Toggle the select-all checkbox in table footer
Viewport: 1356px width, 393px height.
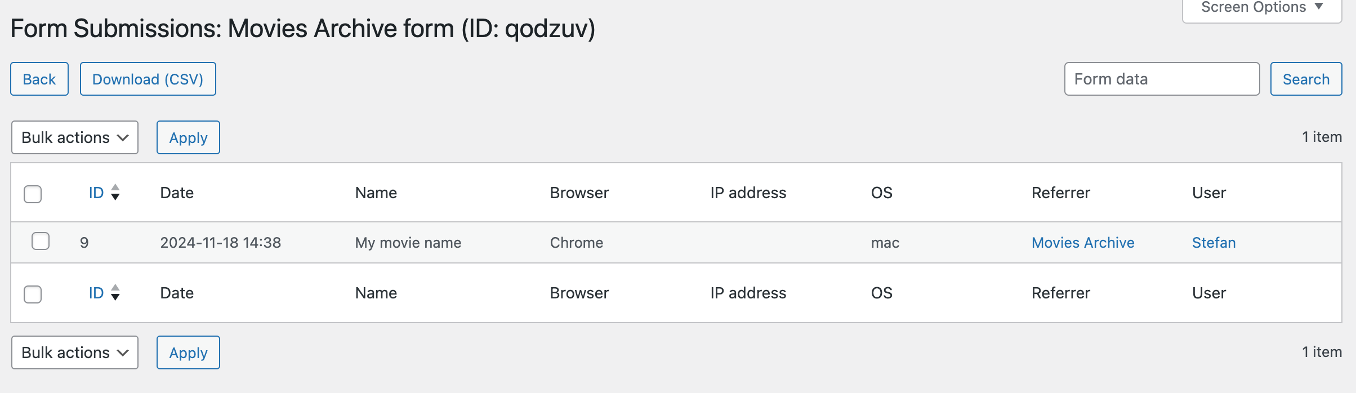coord(33,294)
